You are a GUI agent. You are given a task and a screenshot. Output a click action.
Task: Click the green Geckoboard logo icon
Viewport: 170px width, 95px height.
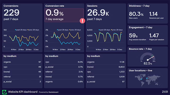click(4, 92)
